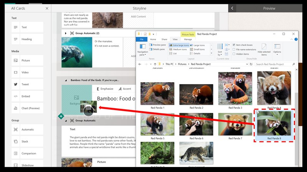Open the Sort by dropdown
Image resolution: width=307 pixels, height=172 pixels.
pos(220,50)
